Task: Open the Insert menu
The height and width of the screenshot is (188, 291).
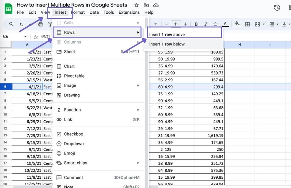Action: pyautogui.click(x=60, y=12)
